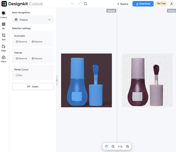
Task: Open the Filters tool
Action: (x=4, y=59)
